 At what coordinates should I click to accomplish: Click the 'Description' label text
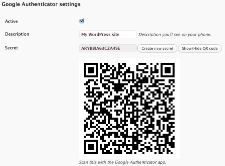click(x=17, y=34)
